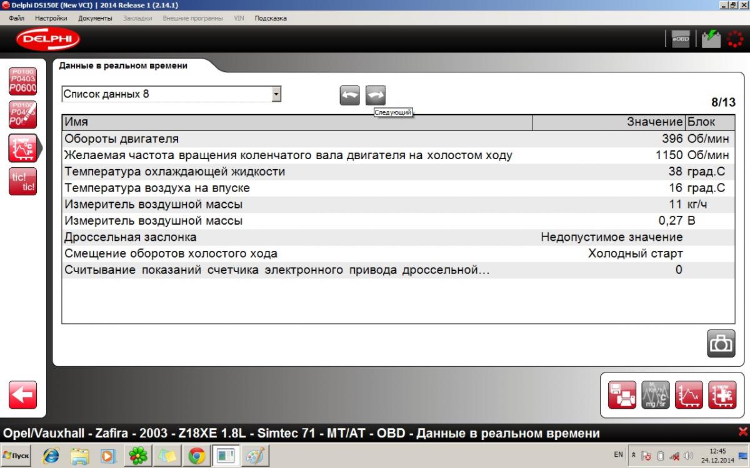
Task: Select the Данные в реальном времени tab
Action: pyautogui.click(x=123, y=65)
